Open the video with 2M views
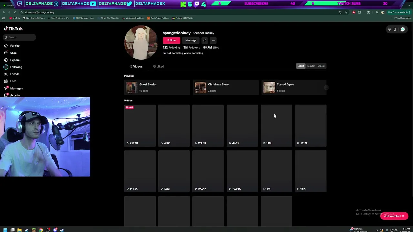This screenshot has width=413, height=232. pyautogui.click(x=277, y=171)
